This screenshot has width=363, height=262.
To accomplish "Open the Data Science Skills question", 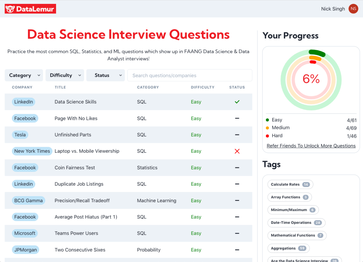I will click(76, 102).
